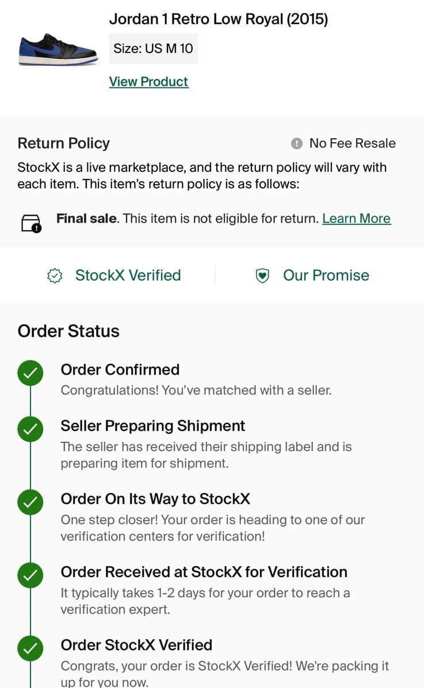
Task: Click the Order StockX Verified checkmark
Action: (30, 648)
